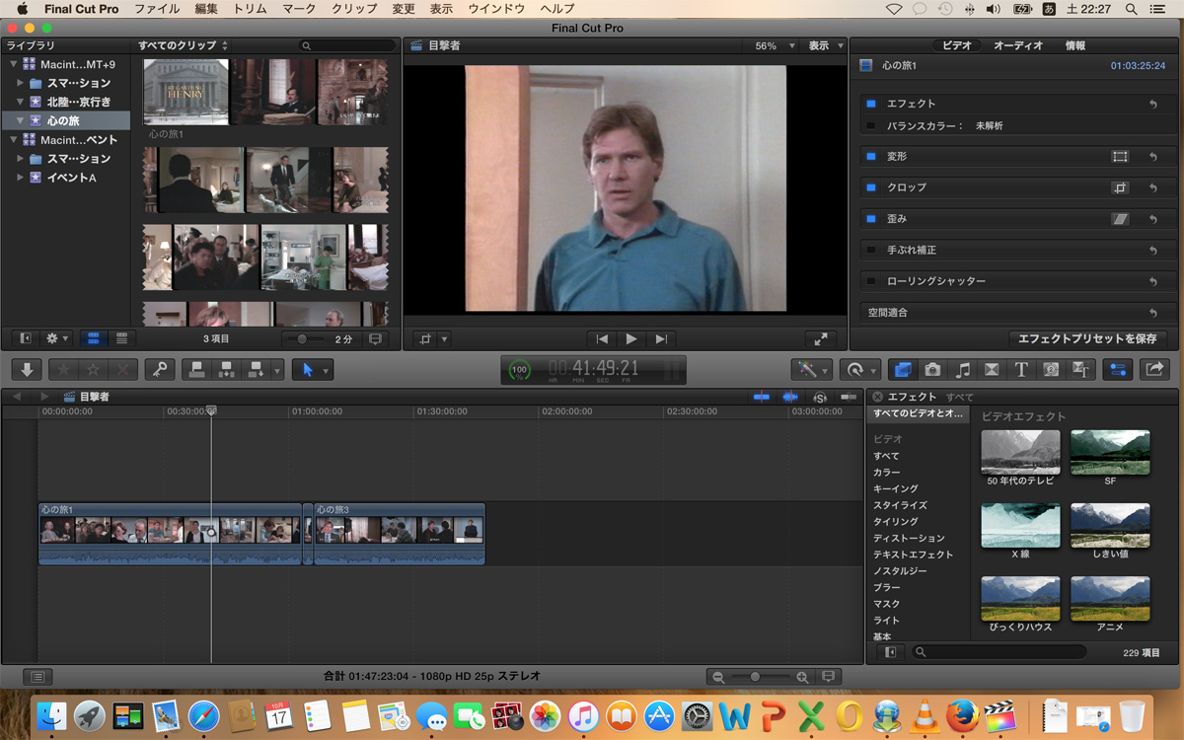
Task: Open the Retime speedometer menu icon
Action: click(x=854, y=370)
